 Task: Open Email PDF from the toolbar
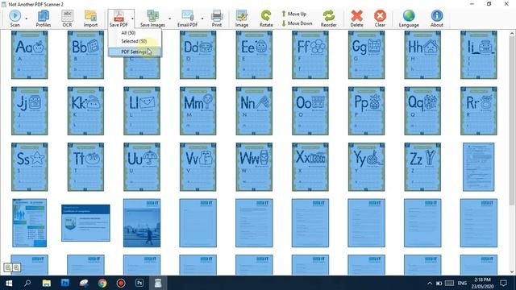tap(187, 19)
